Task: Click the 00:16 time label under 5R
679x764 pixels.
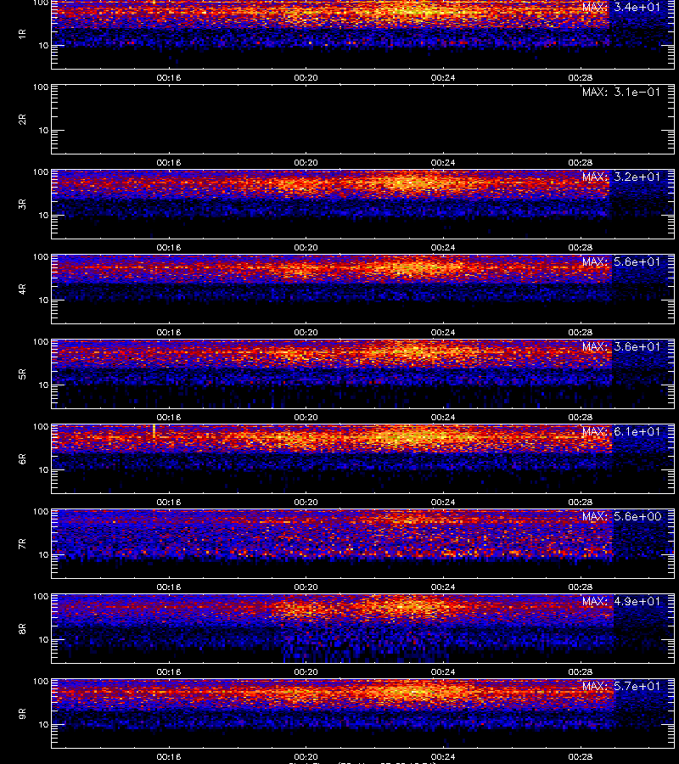Action: click(169, 417)
